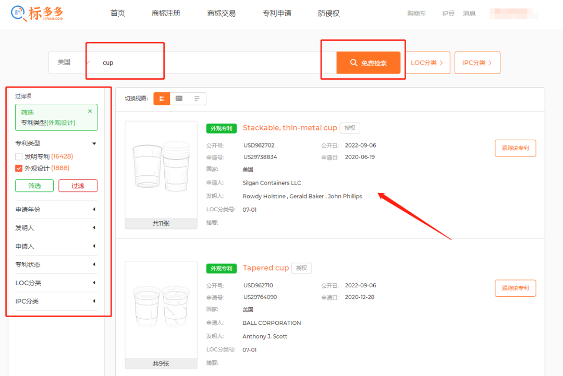
Task: Track the Tapered cup patent
Action: (x=515, y=288)
